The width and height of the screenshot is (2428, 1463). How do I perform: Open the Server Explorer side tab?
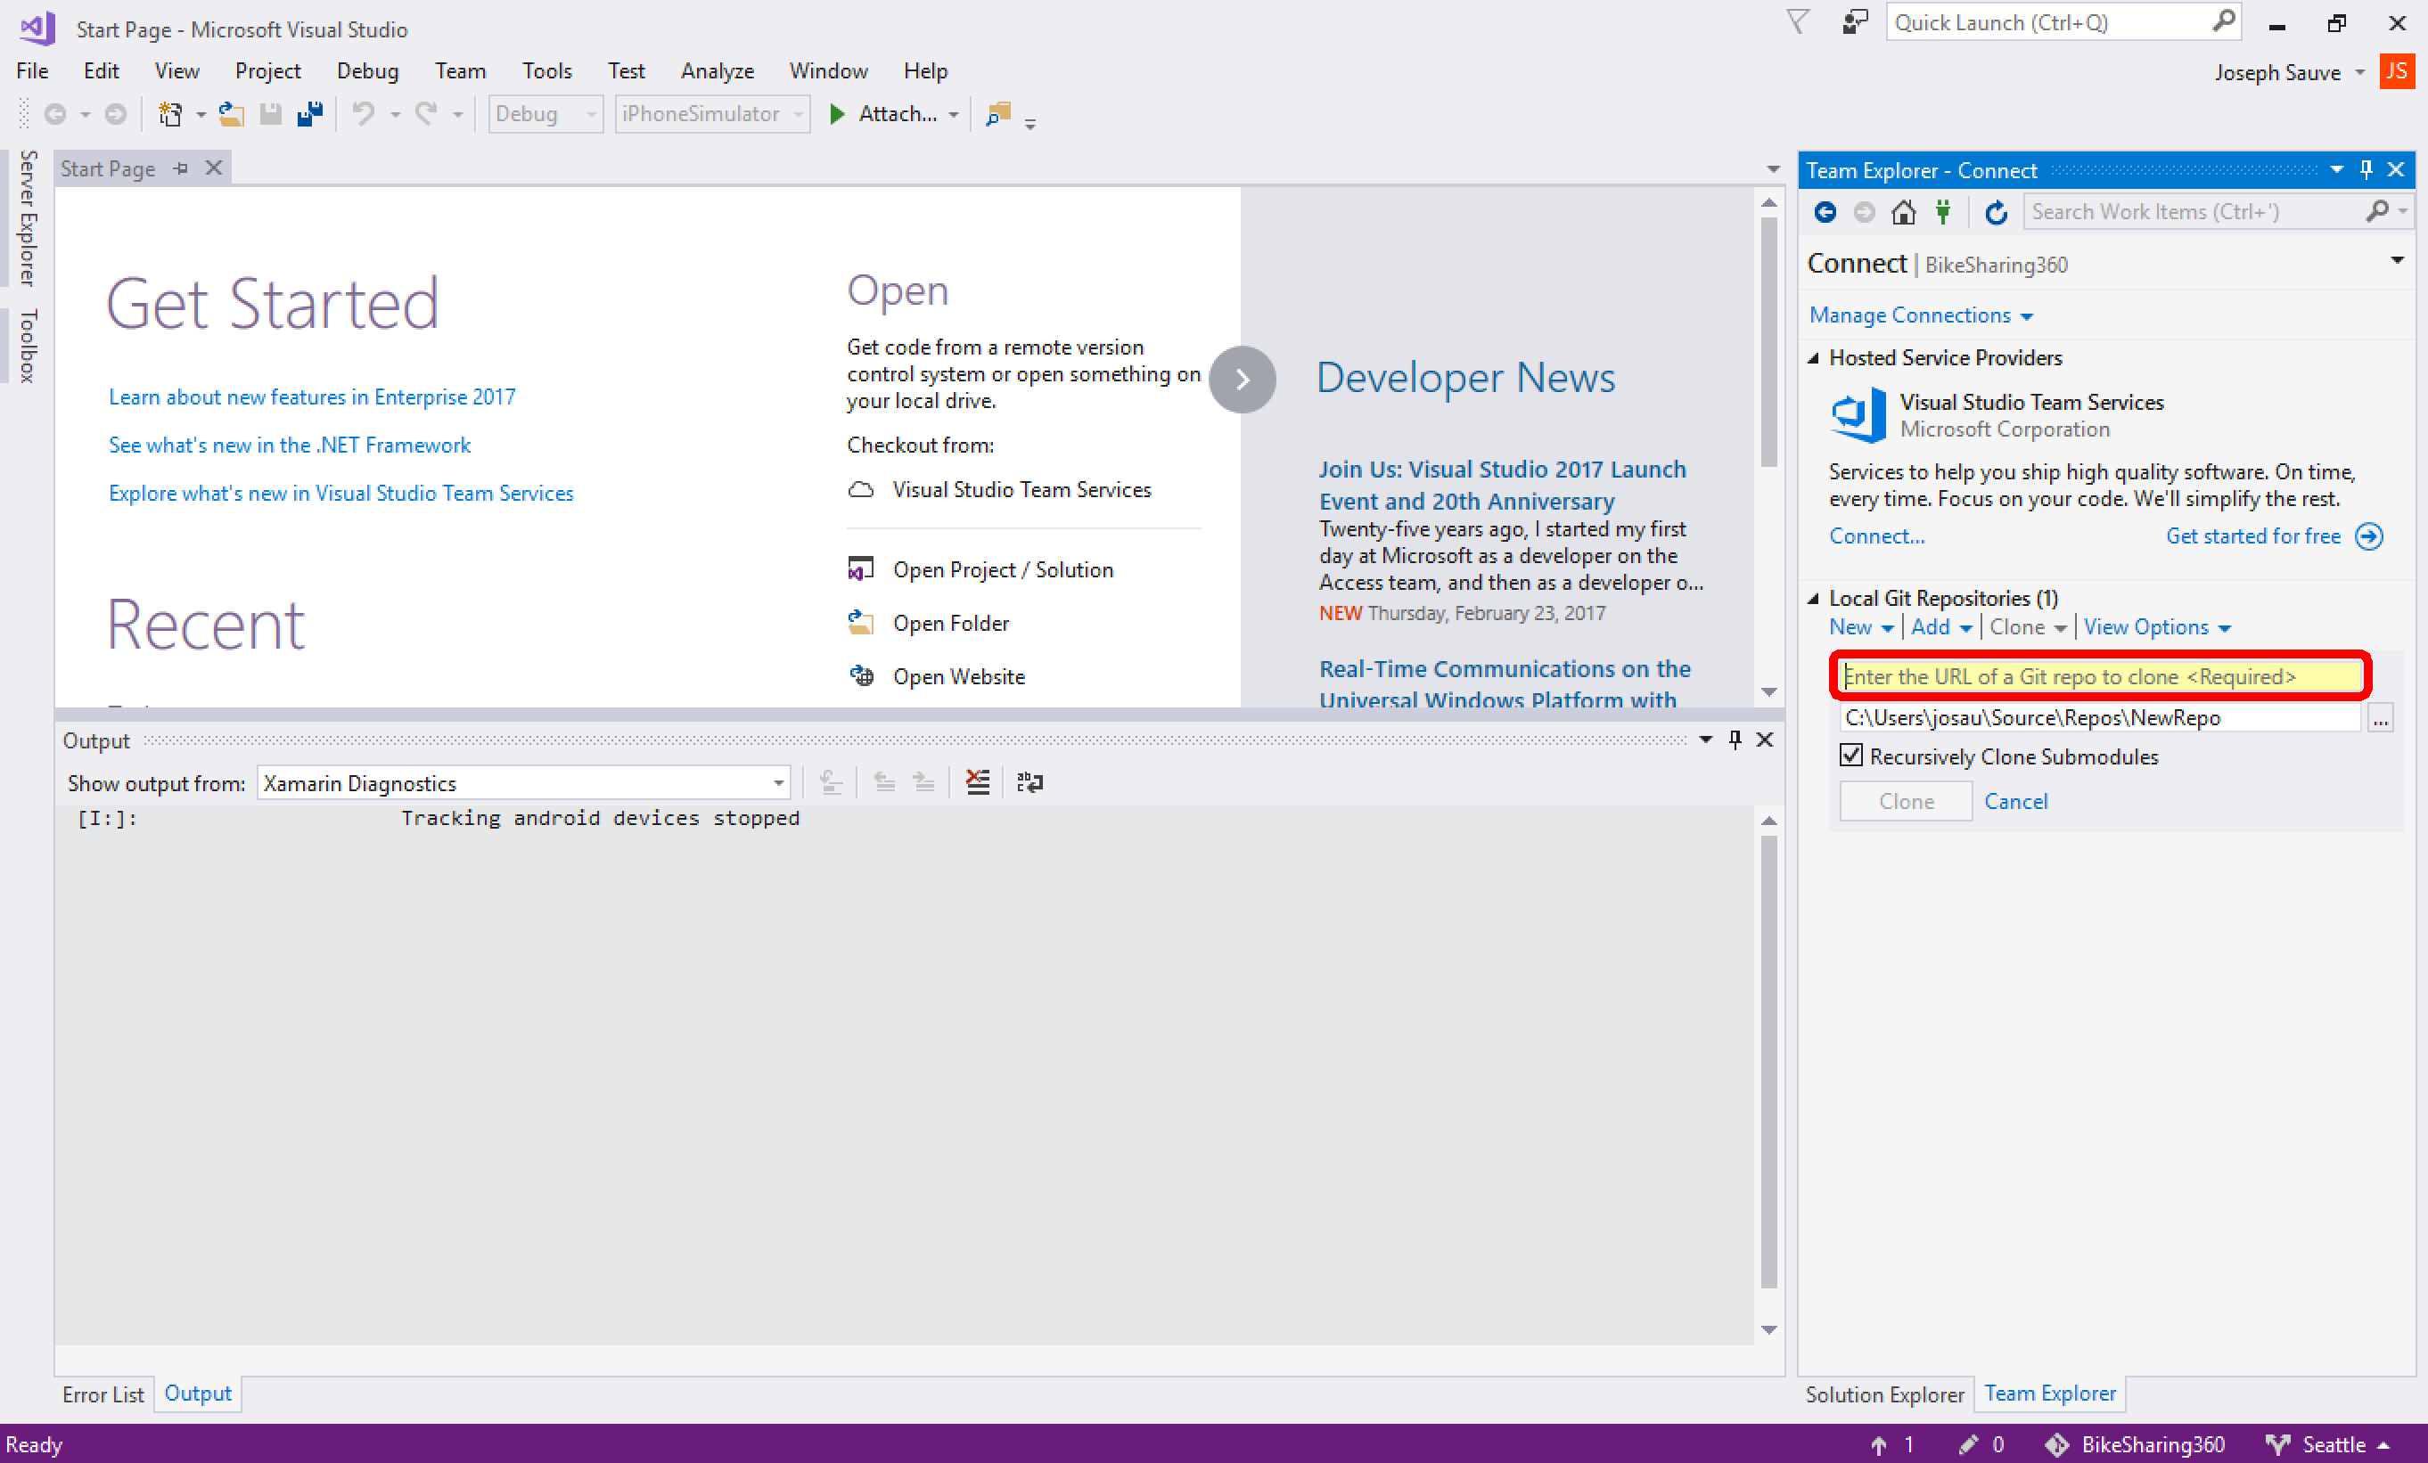point(28,217)
